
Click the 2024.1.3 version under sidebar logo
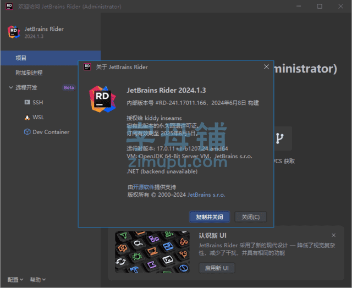pyautogui.click(x=34, y=36)
